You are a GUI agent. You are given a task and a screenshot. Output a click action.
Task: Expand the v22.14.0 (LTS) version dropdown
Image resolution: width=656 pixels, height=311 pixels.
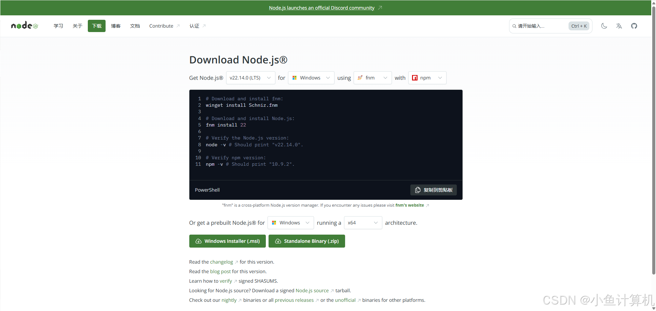click(x=250, y=78)
